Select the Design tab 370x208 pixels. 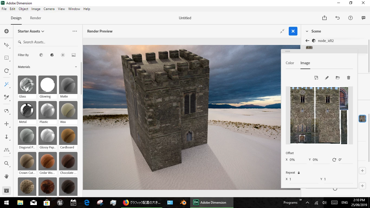click(16, 18)
